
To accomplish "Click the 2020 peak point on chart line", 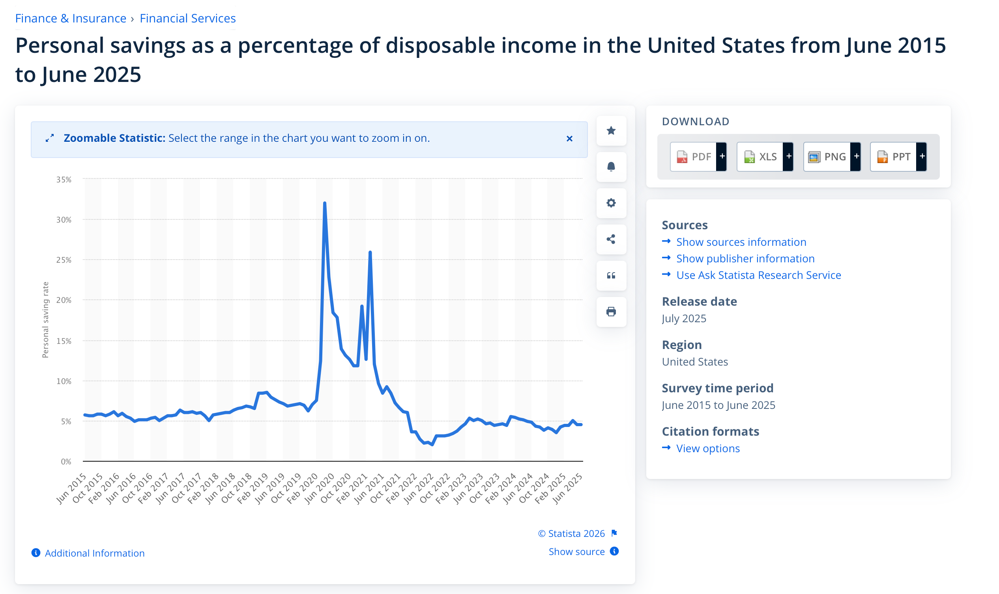I will (324, 203).
